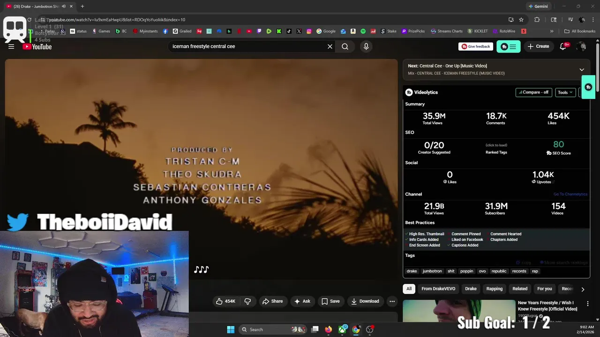Go to YouTube home via logo
Screen dimensions: 600x337
coord(37,46)
